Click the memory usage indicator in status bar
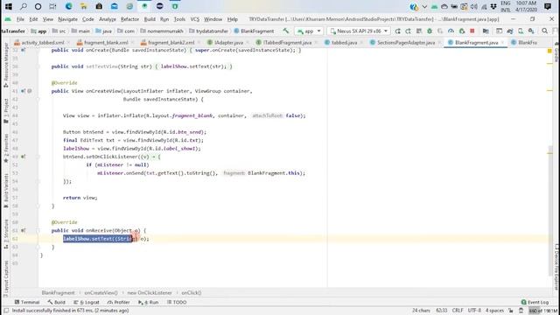The height and width of the screenshot is (315, 560). 542,311
